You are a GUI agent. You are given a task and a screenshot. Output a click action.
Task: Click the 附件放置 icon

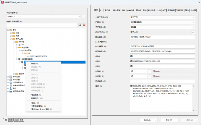(x=11, y=80)
